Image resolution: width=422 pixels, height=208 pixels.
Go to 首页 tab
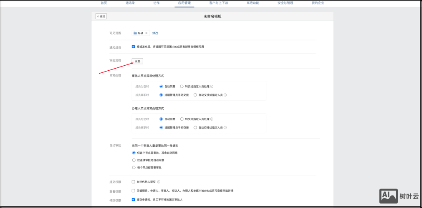(104, 3)
